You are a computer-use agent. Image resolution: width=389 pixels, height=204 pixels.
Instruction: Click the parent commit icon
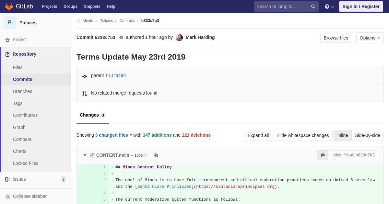pyautogui.click(x=85, y=76)
